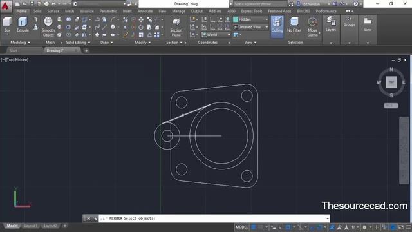Select the Line tool in Draw panel
Viewport: 412px width, 232px height.
tap(104, 27)
